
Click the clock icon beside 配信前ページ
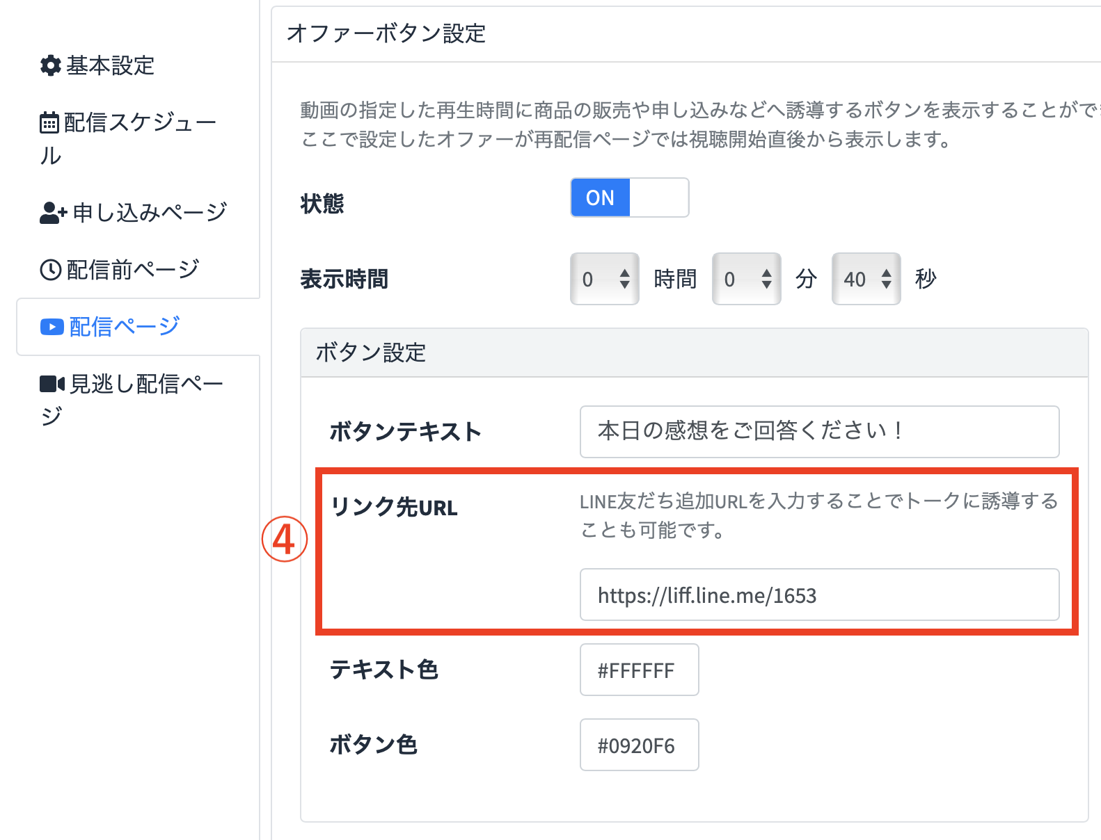click(50, 270)
